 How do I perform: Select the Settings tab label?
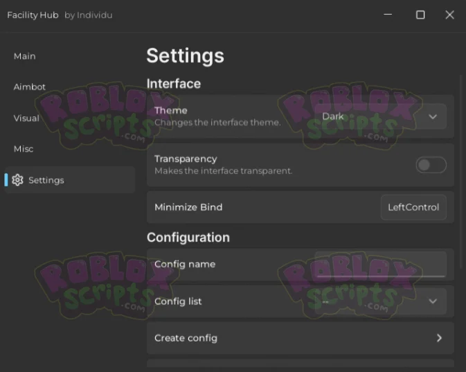(46, 180)
